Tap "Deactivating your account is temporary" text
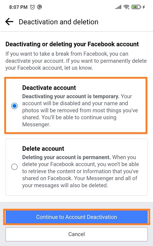 pos(71,96)
